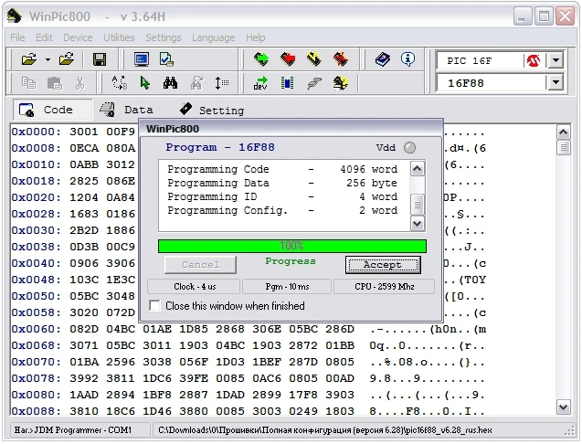
Task: Click the log list scroll-down arrow
Action: (418, 224)
